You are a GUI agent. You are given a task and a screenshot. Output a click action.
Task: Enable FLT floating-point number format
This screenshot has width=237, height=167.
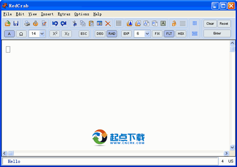[169, 34]
